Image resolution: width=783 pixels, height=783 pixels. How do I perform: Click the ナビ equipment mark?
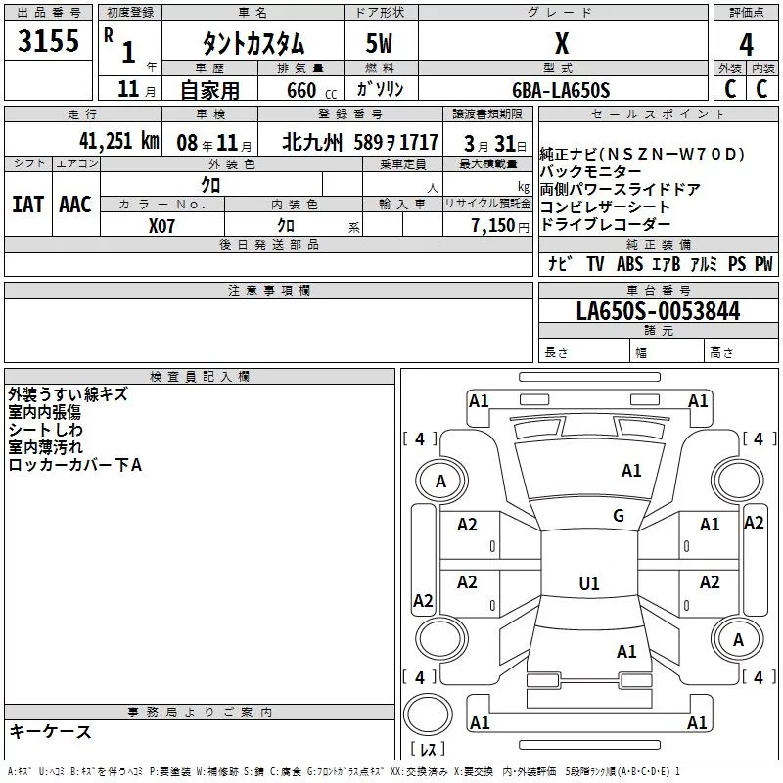point(560,263)
